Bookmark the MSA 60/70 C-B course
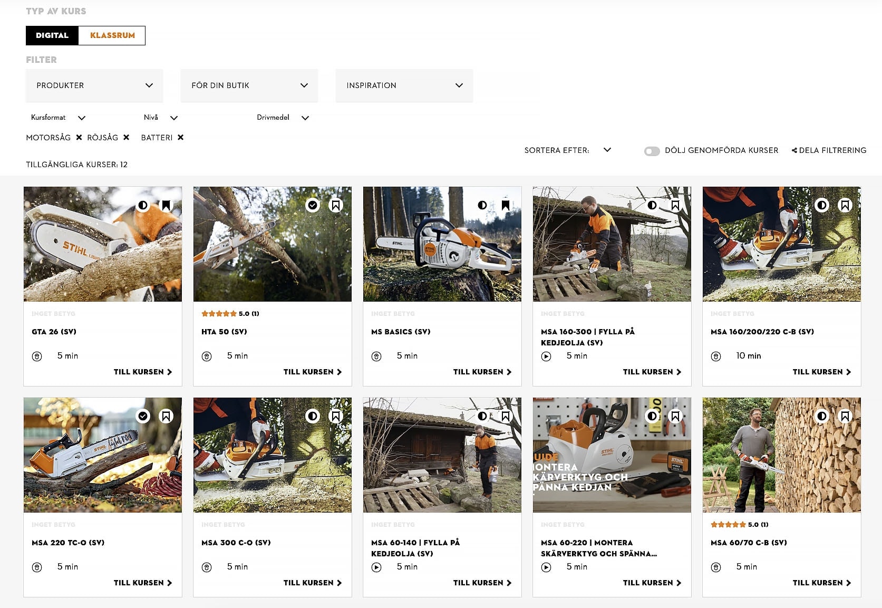The image size is (882, 608). 845,416
